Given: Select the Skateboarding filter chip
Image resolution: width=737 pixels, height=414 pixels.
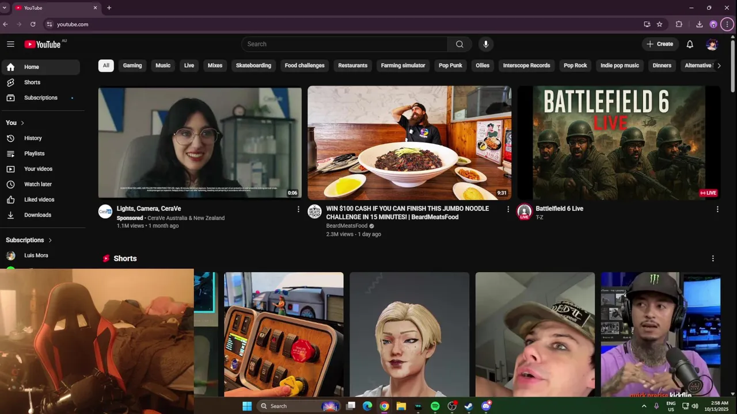Looking at the screenshot, I should 253,66.
